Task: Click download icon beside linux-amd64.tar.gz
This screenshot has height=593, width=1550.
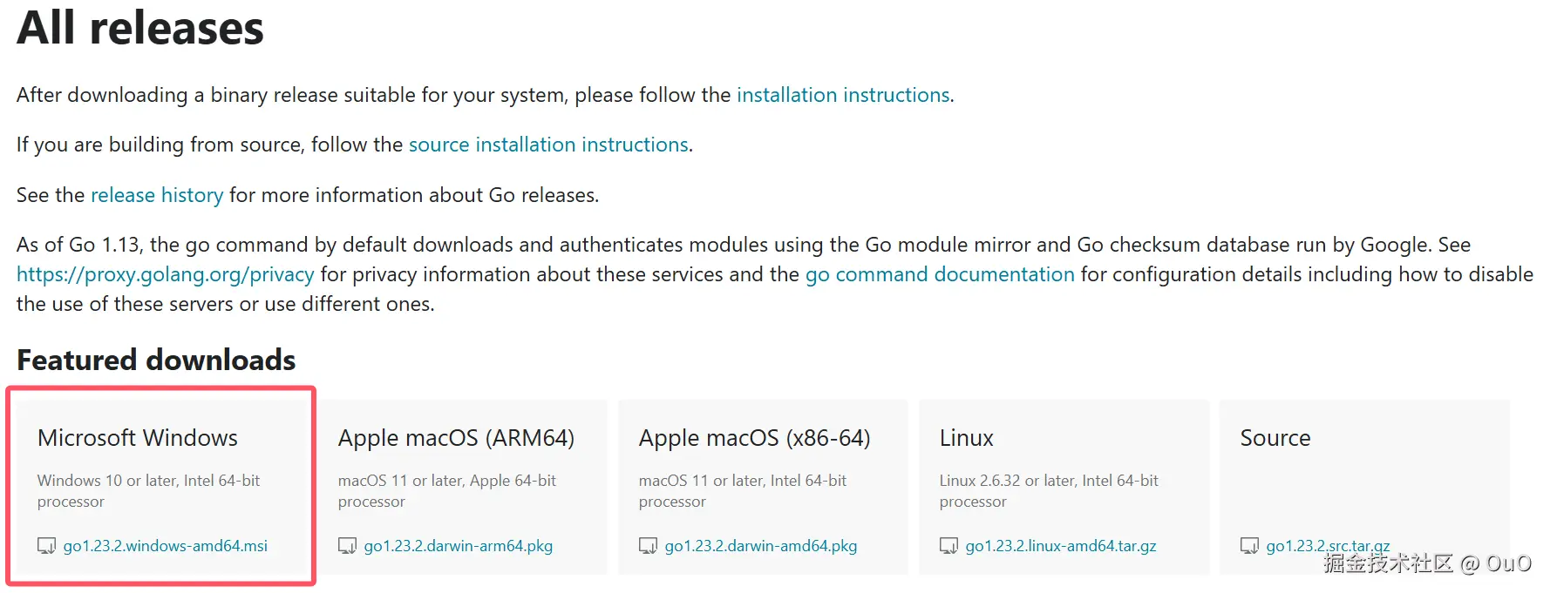Action: [948, 546]
